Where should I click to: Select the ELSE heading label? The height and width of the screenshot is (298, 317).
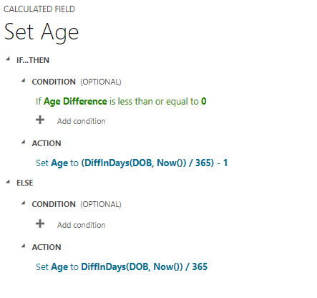[x=25, y=183]
